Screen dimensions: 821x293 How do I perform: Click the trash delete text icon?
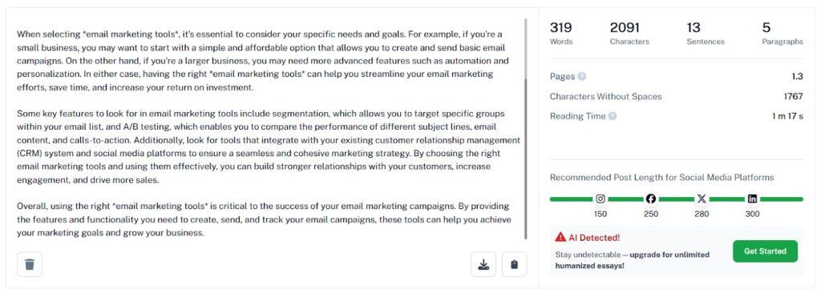[30, 264]
